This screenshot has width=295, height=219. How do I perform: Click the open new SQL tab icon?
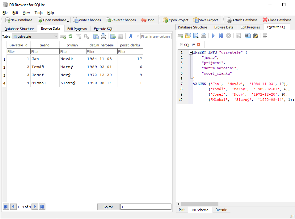180,36
